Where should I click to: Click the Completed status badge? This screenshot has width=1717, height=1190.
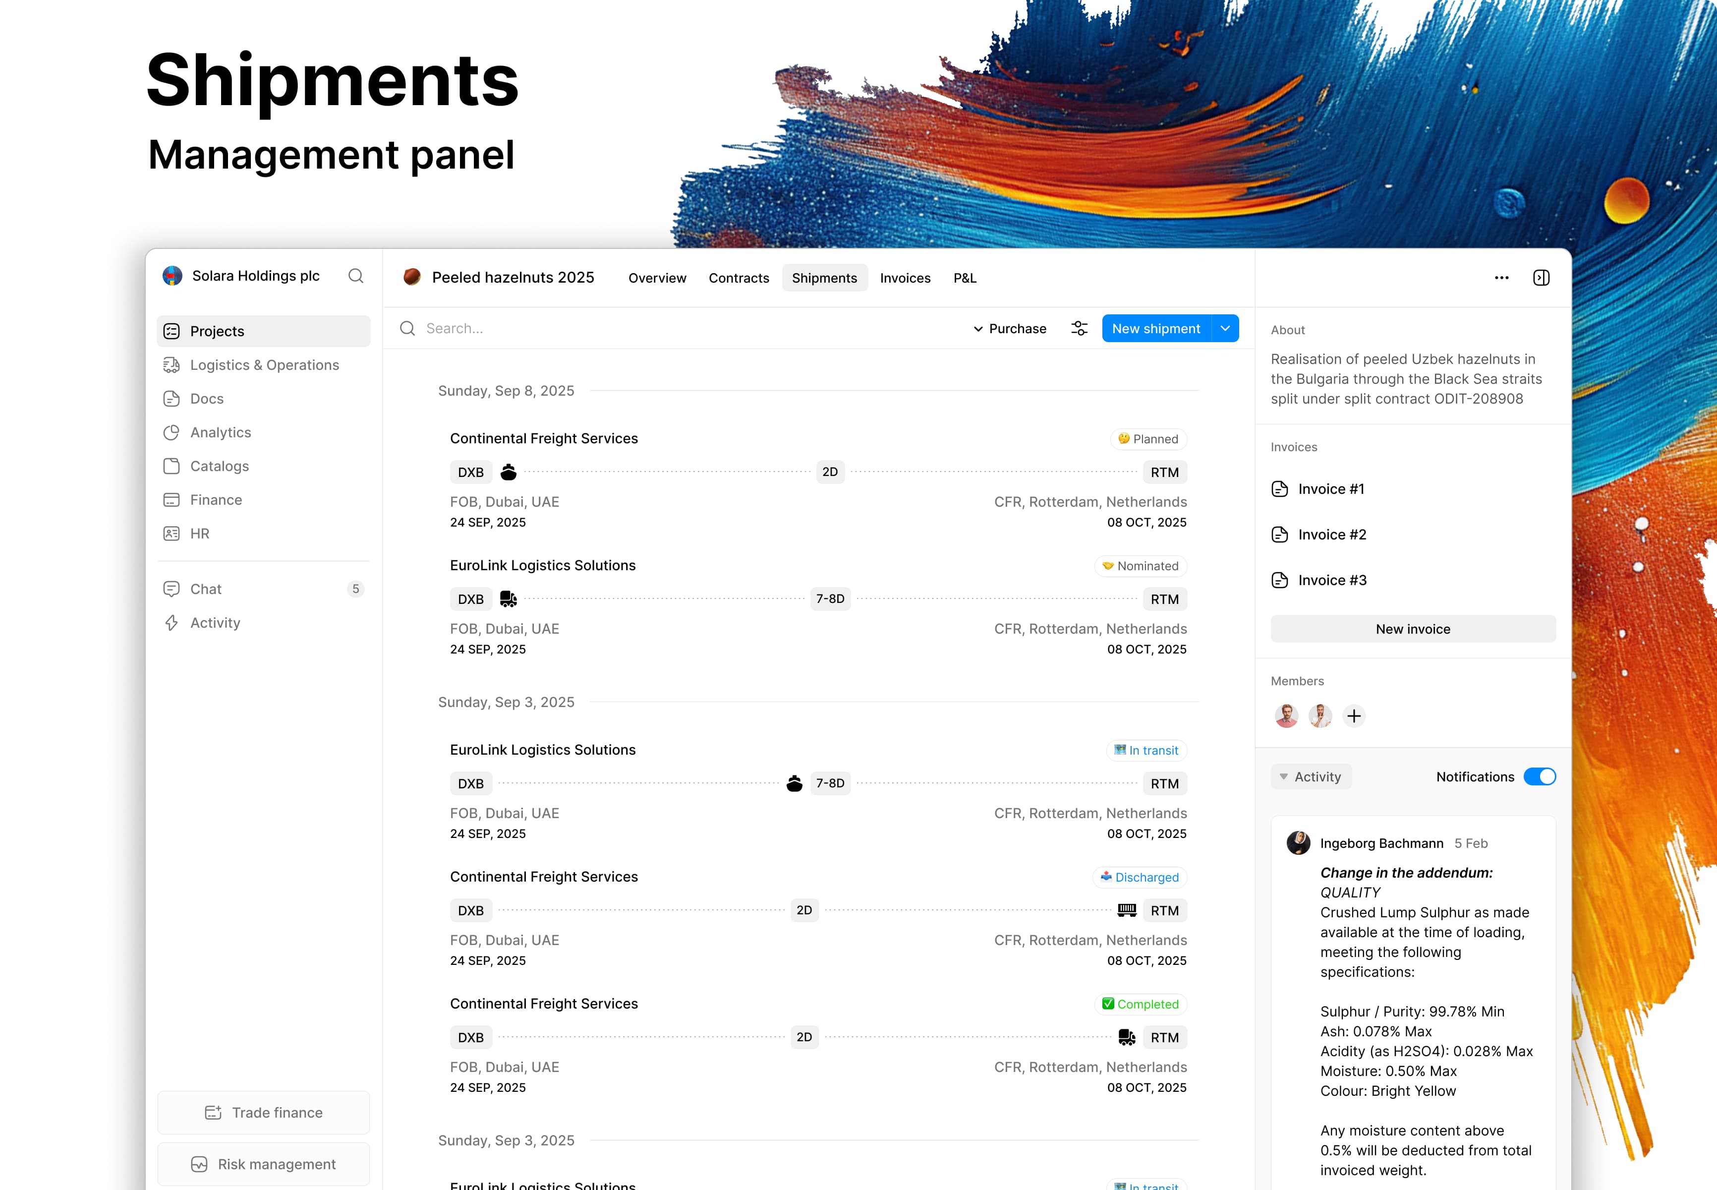point(1140,1004)
